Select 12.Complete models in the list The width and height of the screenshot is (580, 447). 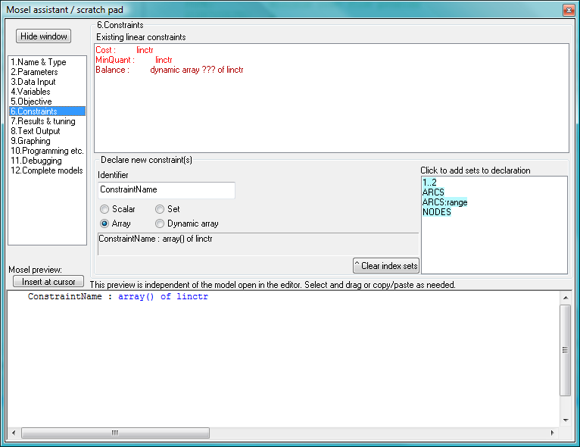(47, 170)
